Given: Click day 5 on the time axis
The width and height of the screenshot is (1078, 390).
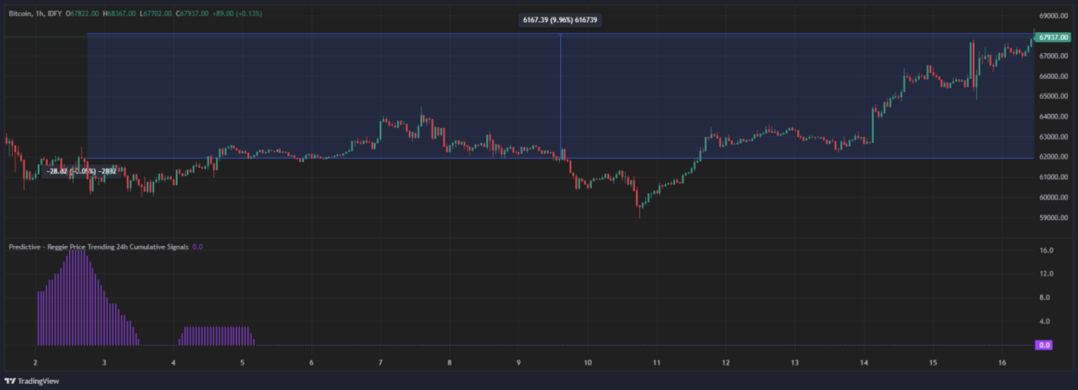Looking at the screenshot, I should click(x=242, y=362).
